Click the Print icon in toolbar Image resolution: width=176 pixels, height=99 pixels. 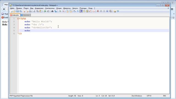click(30, 11)
